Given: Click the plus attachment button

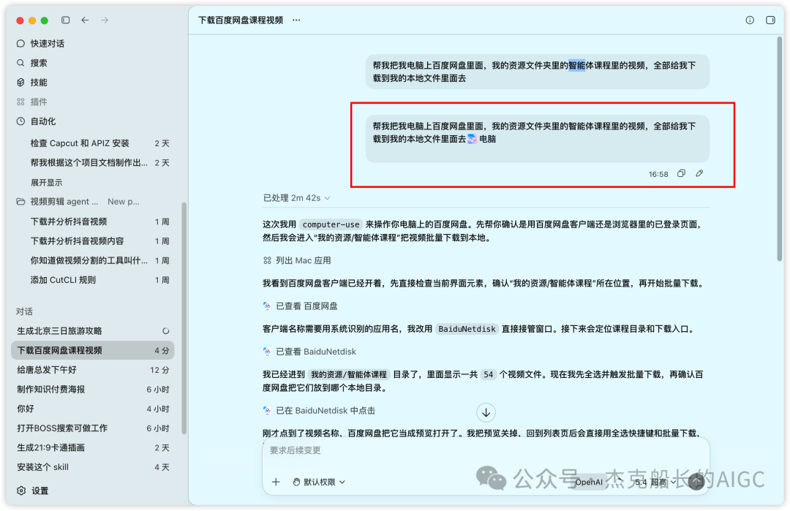Looking at the screenshot, I should 276,482.
